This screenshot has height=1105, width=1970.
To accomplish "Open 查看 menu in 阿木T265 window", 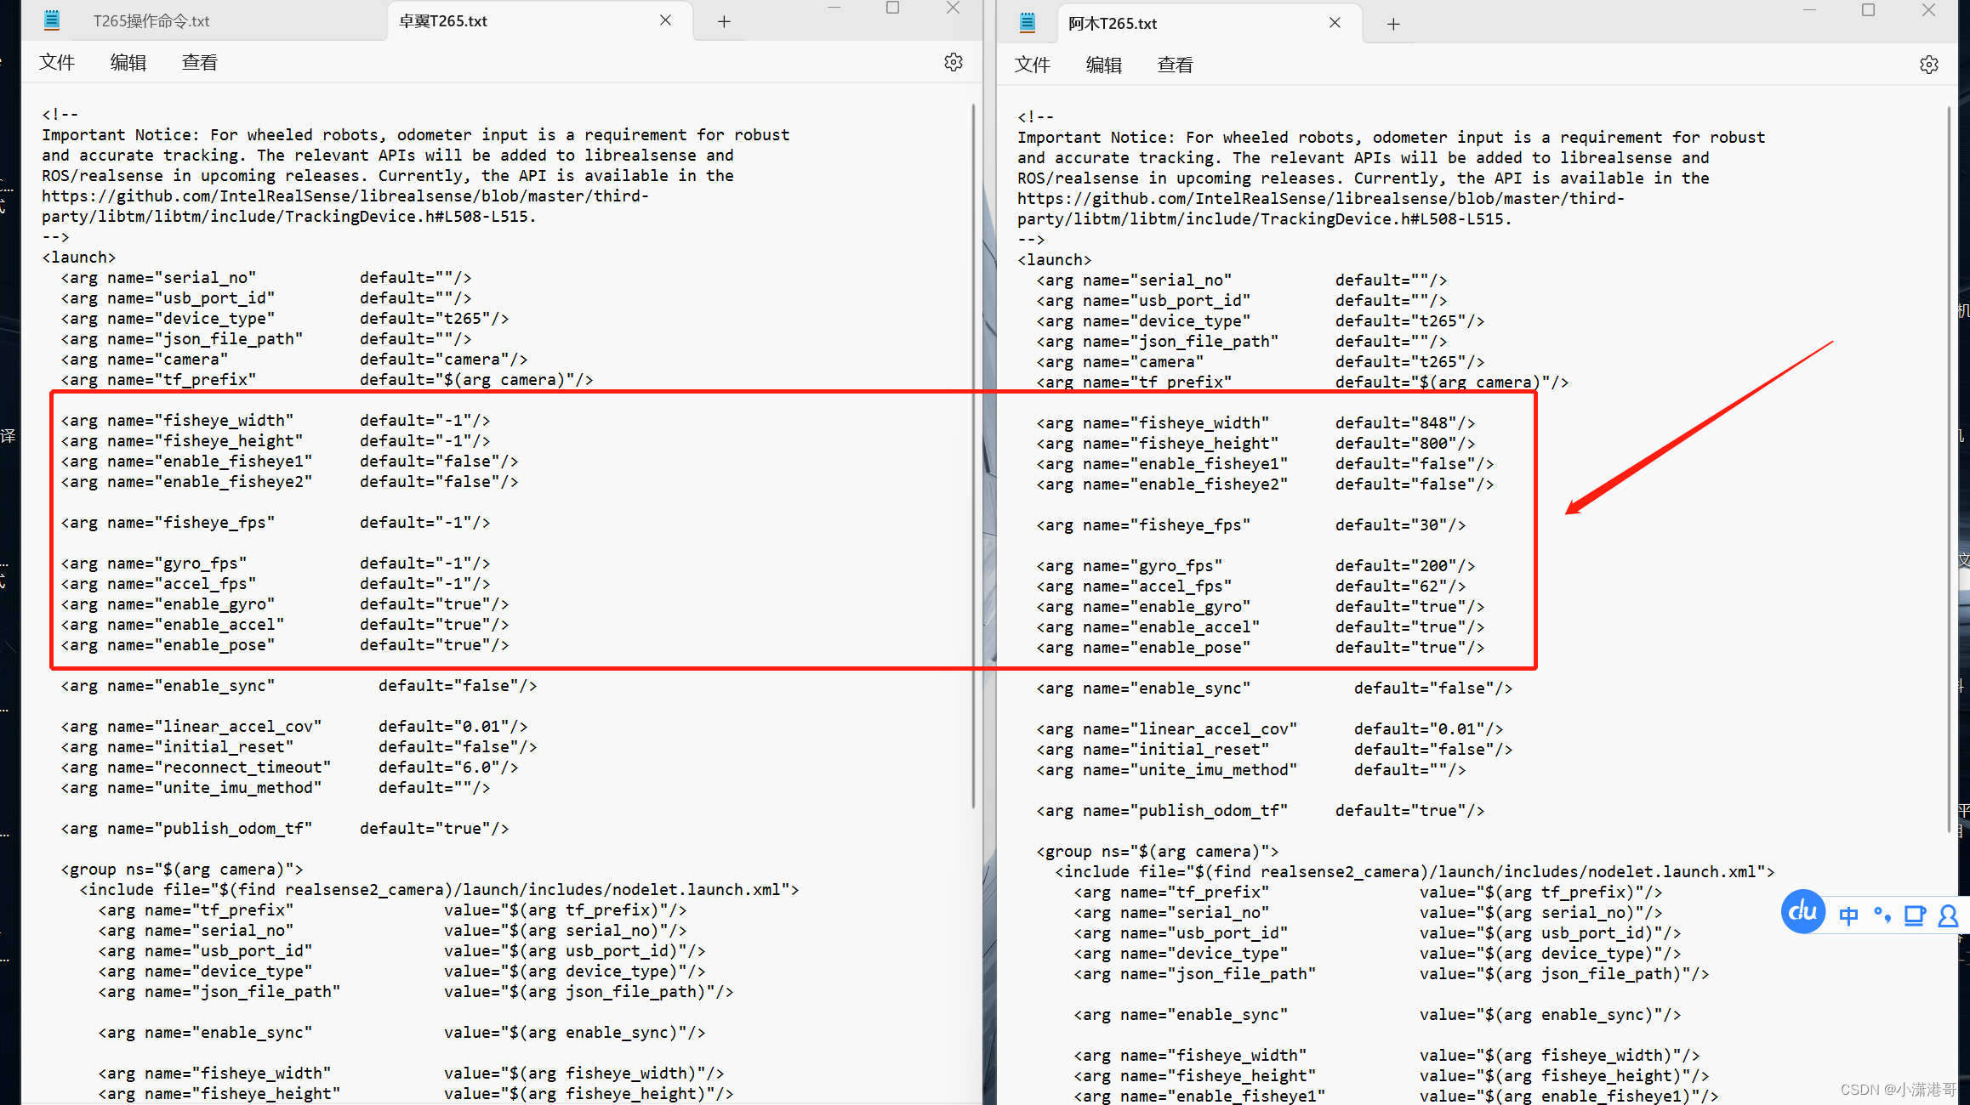I will tap(1176, 65).
